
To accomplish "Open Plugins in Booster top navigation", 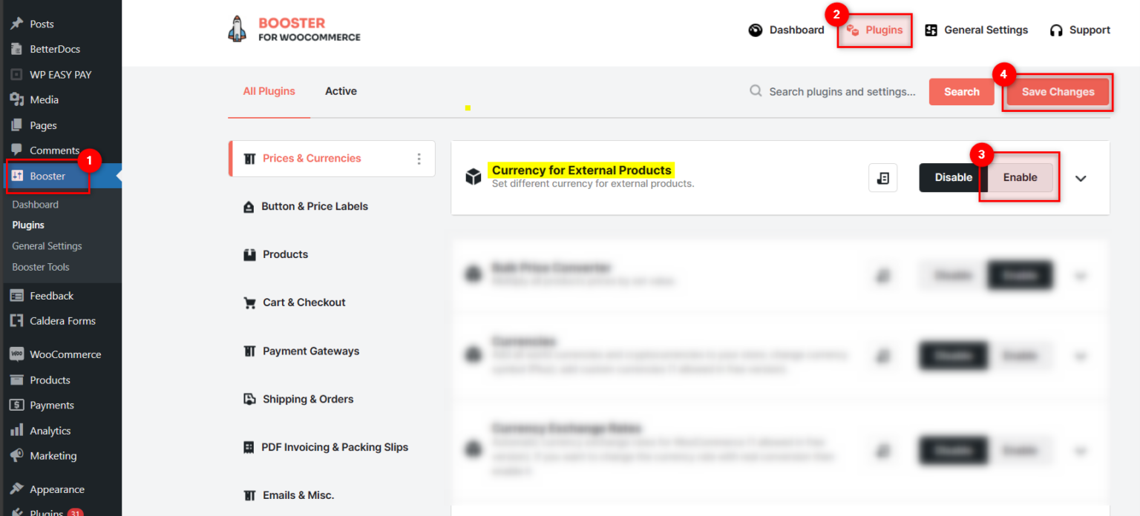I will pos(874,30).
